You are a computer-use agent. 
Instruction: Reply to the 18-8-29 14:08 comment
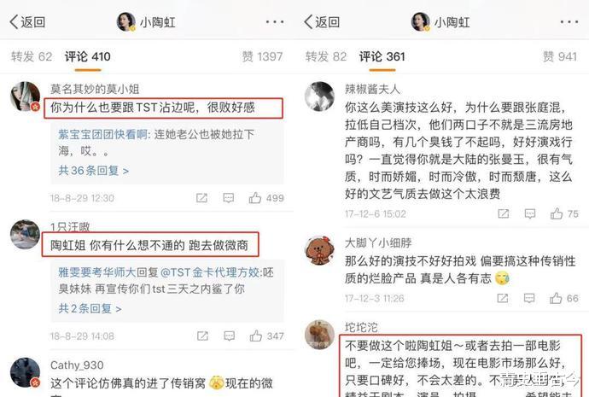[229, 336]
